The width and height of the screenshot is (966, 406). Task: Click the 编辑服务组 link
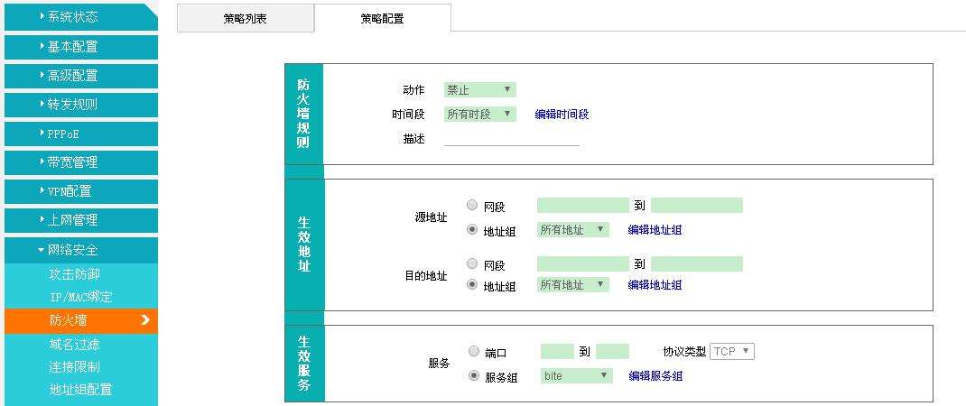655,376
